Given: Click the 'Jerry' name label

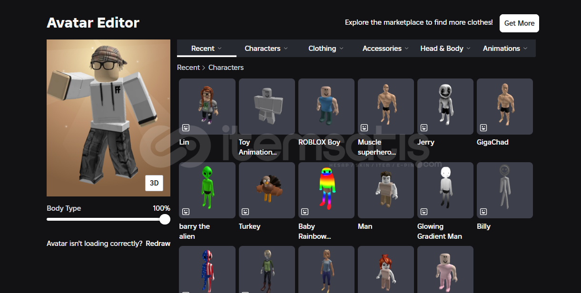Looking at the screenshot, I should coord(426,142).
